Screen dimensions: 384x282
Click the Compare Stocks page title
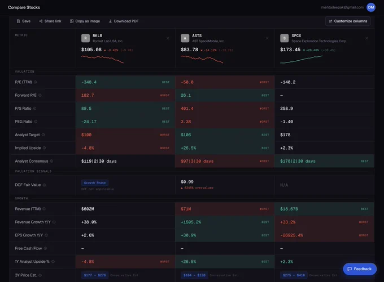24,7
